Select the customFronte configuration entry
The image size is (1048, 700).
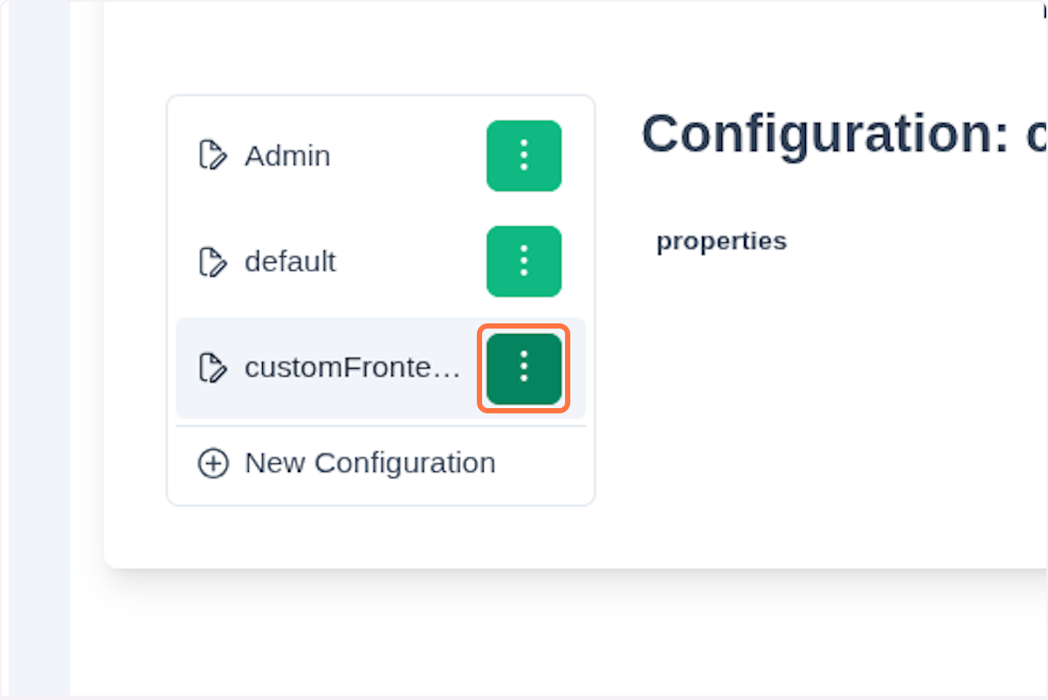(x=352, y=368)
